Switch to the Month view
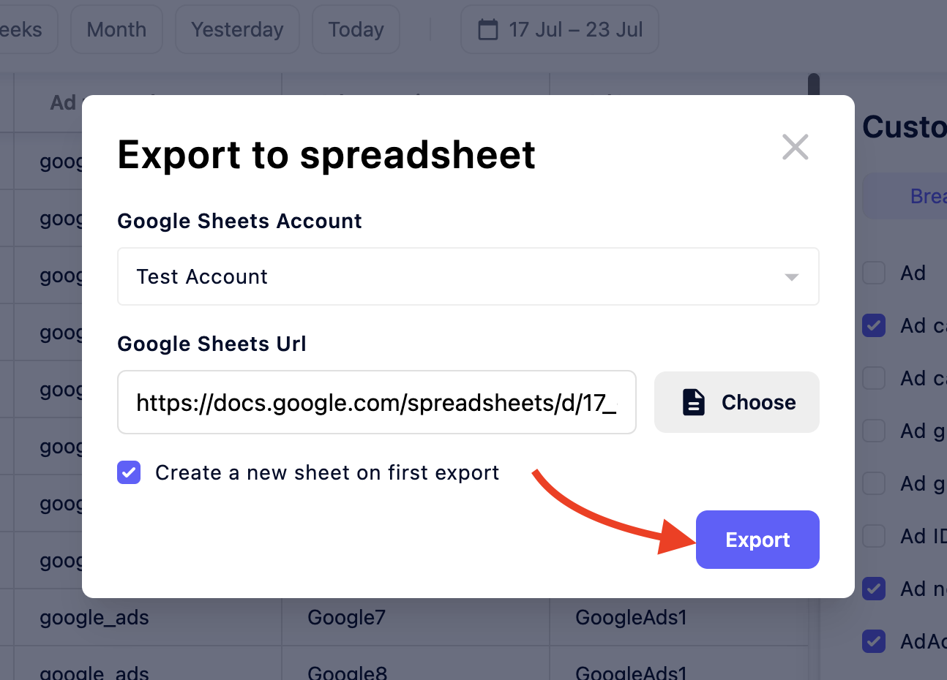Viewport: 947px width, 680px height. click(116, 29)
